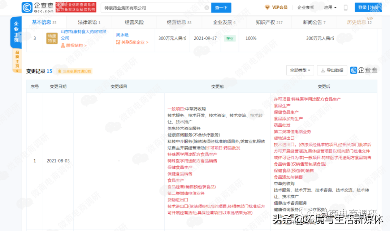Click the date cell 2021-08-03
Image resolution: width=390 pixels, height=231 pixels.
pos(58,161)
